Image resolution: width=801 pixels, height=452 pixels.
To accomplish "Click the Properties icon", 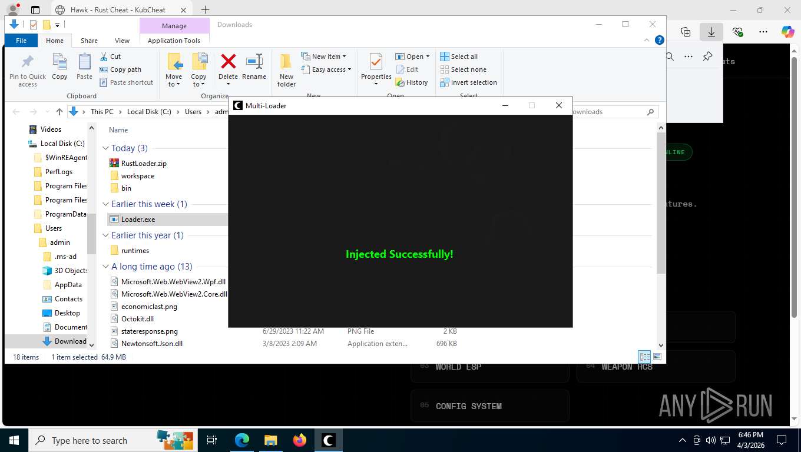I will point(376,61).
